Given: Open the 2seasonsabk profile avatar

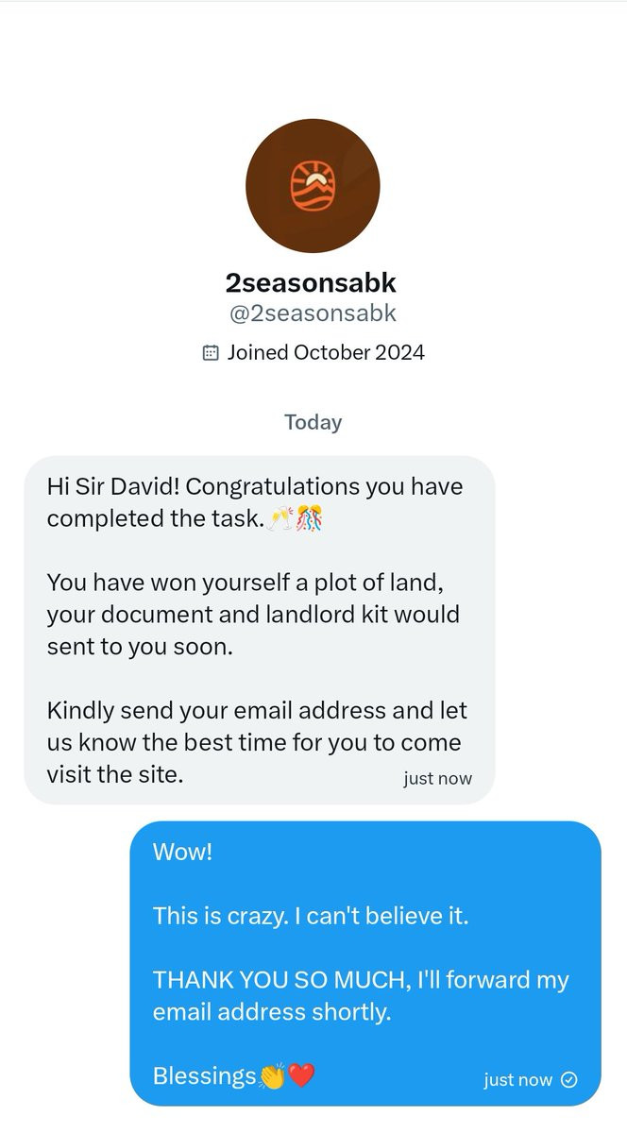Looking at the screenshot, I should 313,186.
